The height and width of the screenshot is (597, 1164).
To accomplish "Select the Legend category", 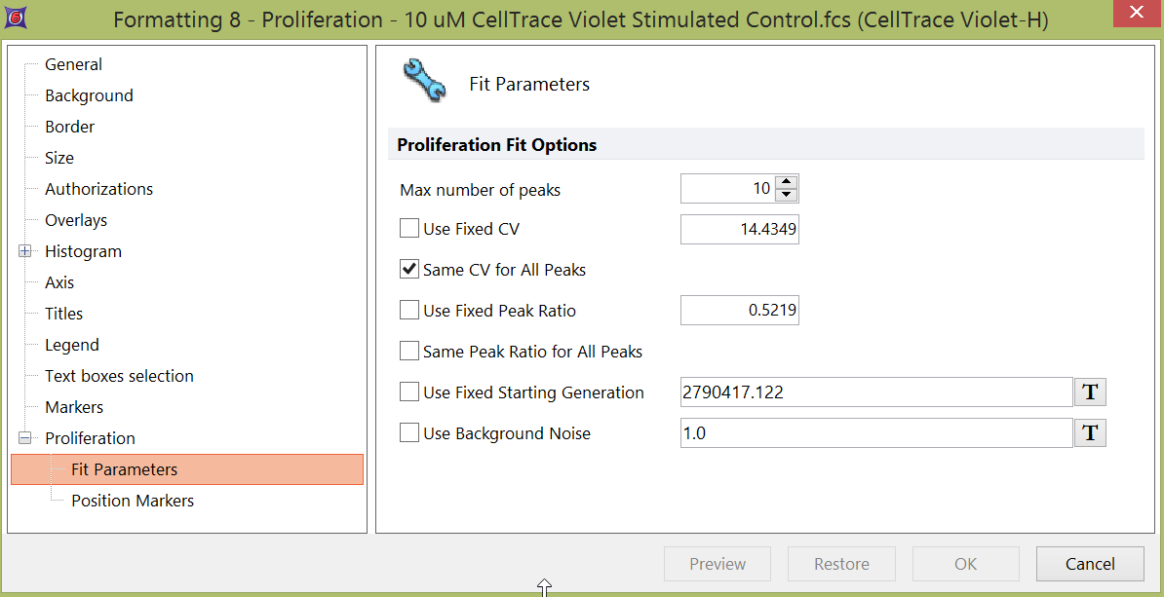I will (x=72, y=345).
